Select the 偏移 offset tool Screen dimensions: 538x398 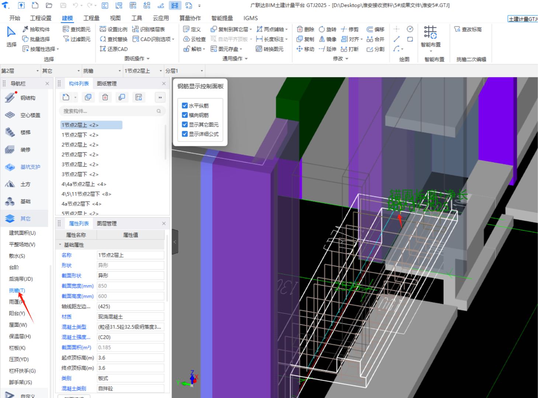375,29
